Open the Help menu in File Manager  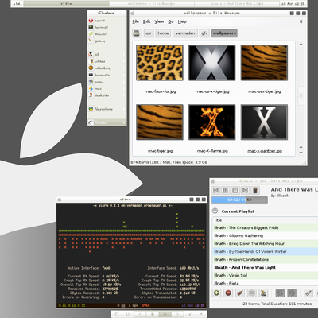[182, 21]
